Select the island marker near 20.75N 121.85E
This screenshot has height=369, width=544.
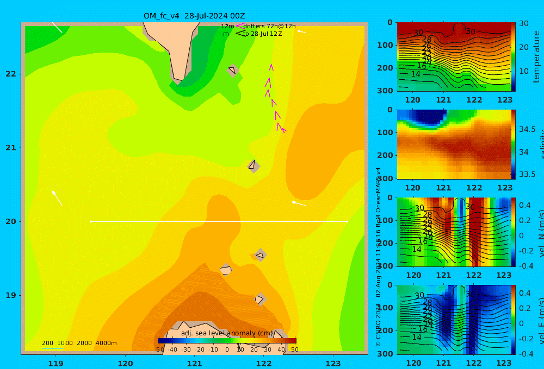click(254, 166)
